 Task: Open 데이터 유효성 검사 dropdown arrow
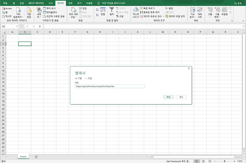coord(164,16)
